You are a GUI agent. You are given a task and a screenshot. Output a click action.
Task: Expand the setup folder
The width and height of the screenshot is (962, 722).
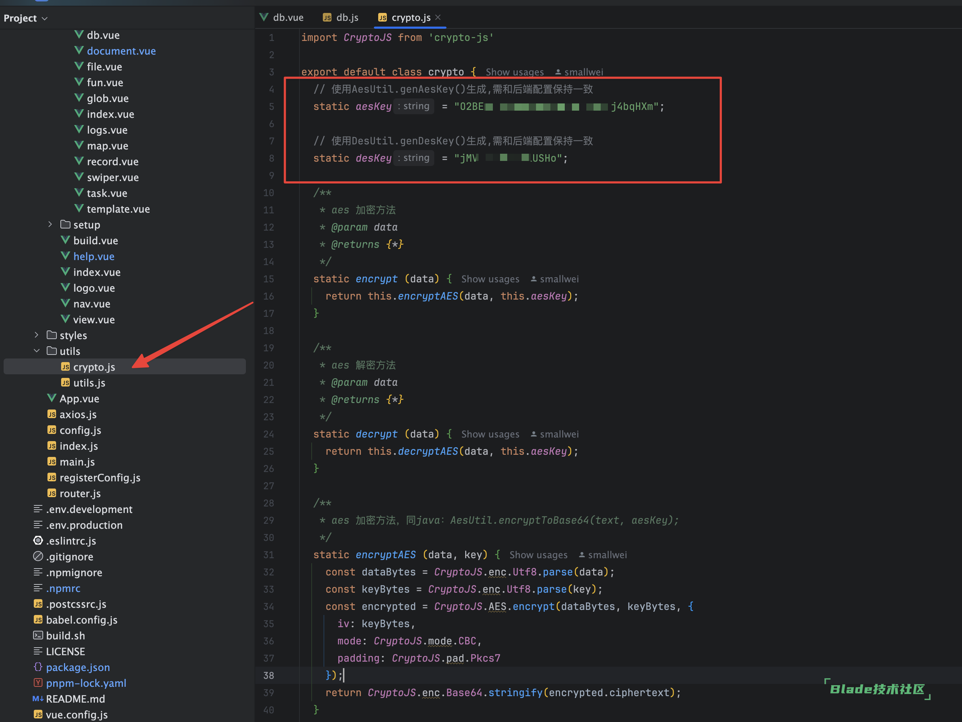pos(50,224)
